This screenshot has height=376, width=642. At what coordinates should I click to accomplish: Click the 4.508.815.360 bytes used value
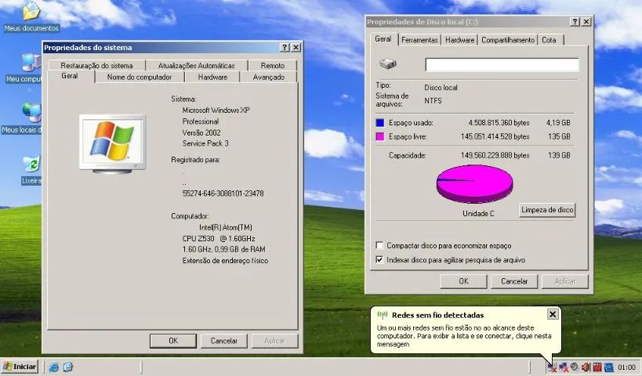(x=499, y=123)
